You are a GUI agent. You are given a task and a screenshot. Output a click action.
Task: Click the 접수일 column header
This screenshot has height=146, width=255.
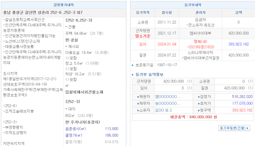(167, 13)
